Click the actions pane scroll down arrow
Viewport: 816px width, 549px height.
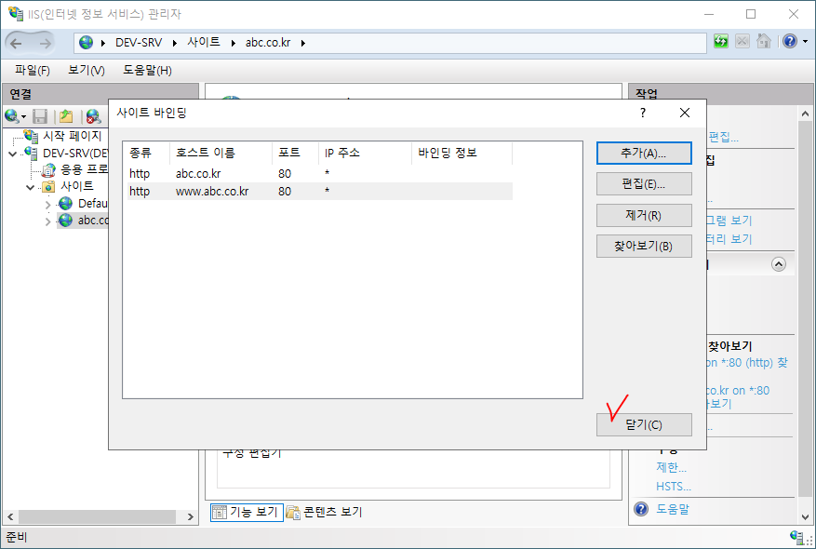(805, 517)
